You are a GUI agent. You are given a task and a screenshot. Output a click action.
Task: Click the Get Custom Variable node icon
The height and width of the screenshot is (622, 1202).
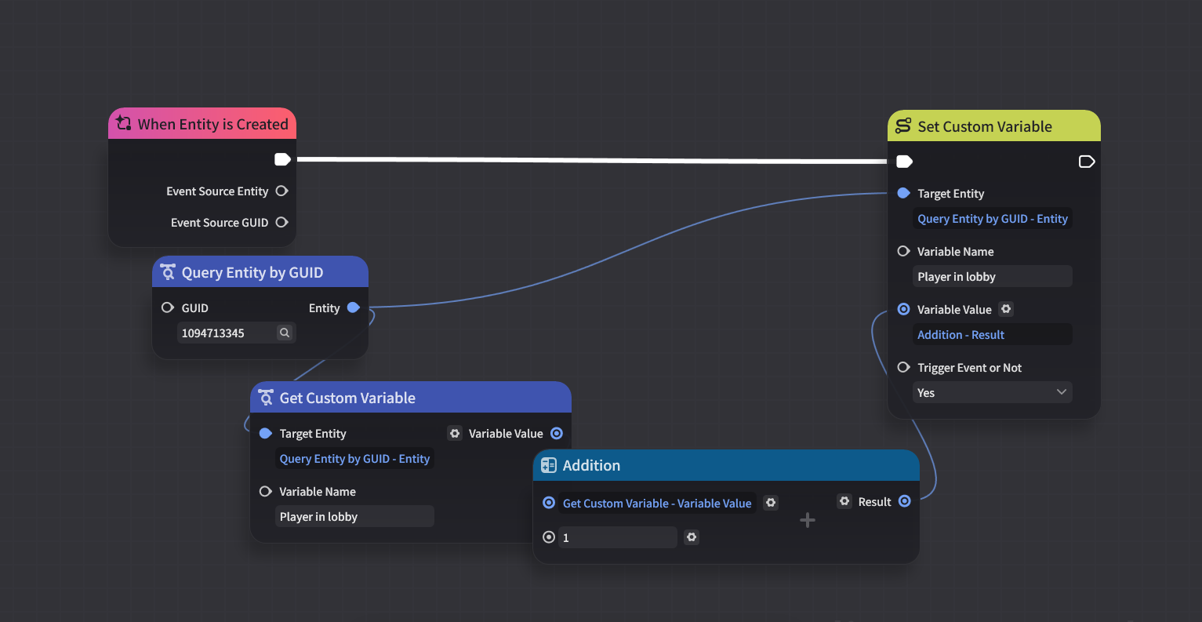[x=266, y=398]
